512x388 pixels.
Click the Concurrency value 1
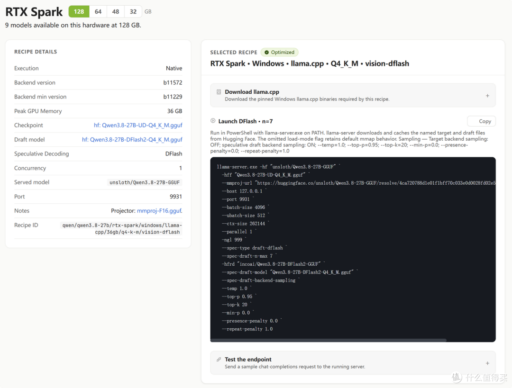181,168
